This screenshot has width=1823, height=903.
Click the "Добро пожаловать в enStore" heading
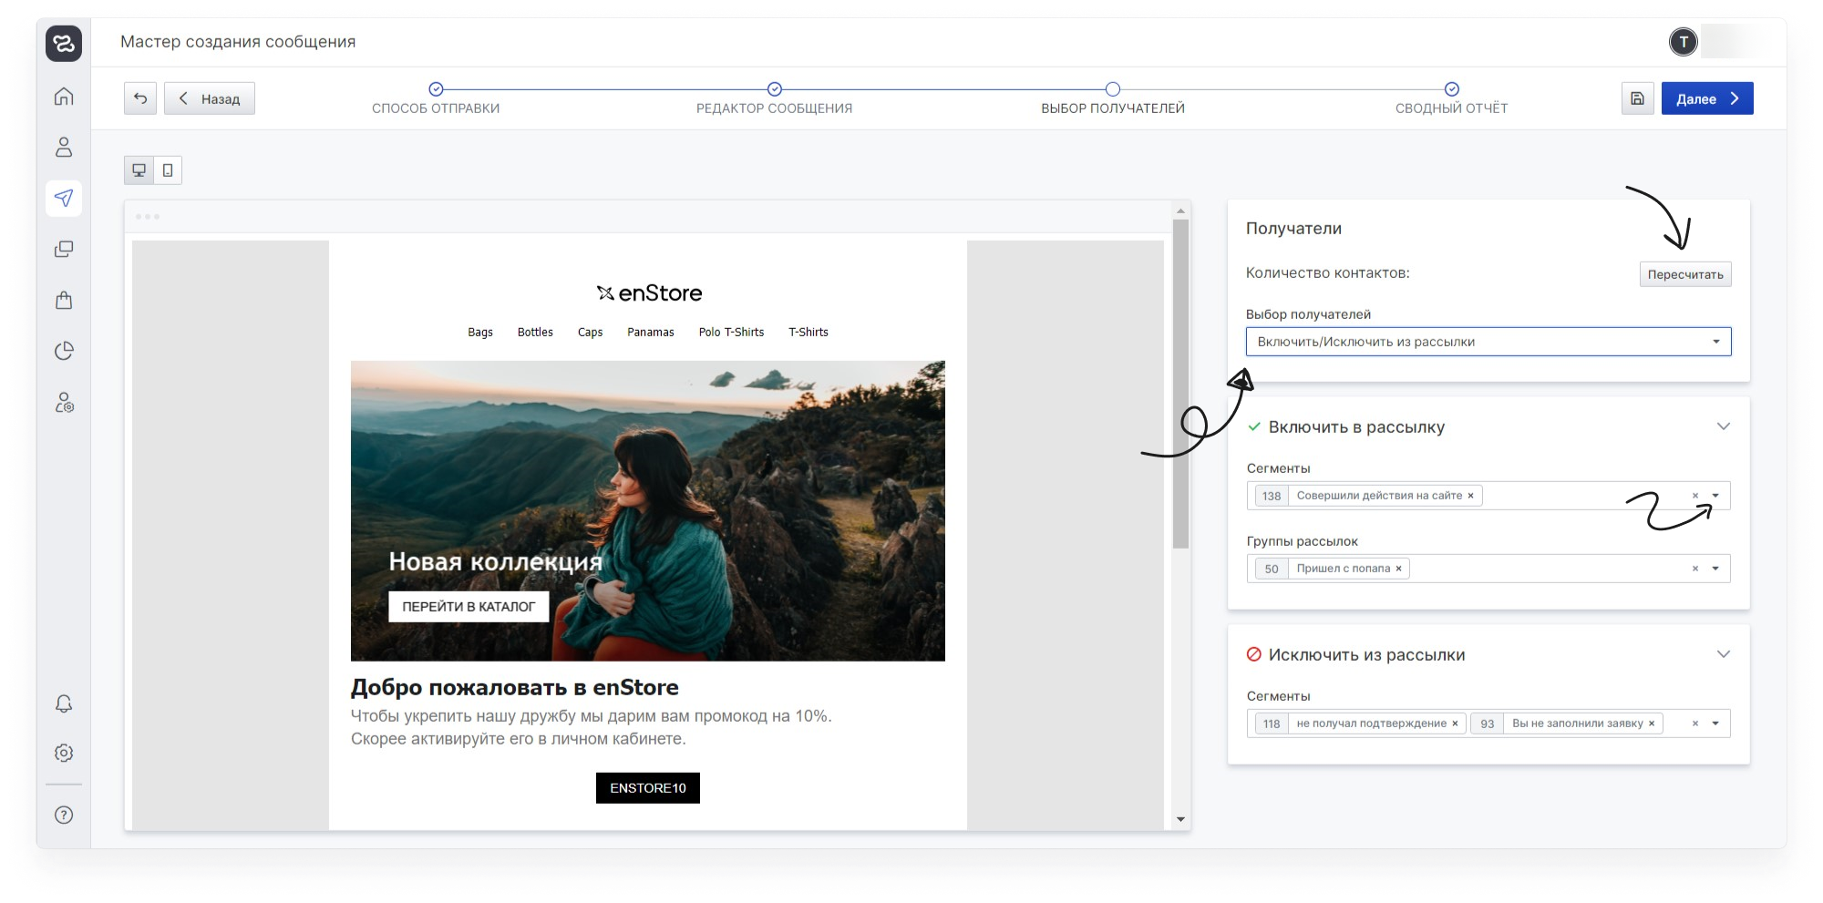[x=515, y=687]
